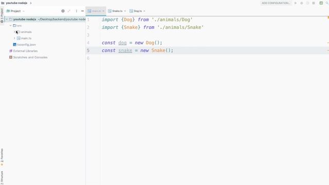
Task: Click the main.ts file icon in tree
Action: [x=19, y=38]
